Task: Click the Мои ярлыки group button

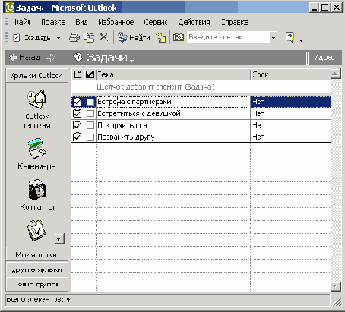Action: coord(36,254)
